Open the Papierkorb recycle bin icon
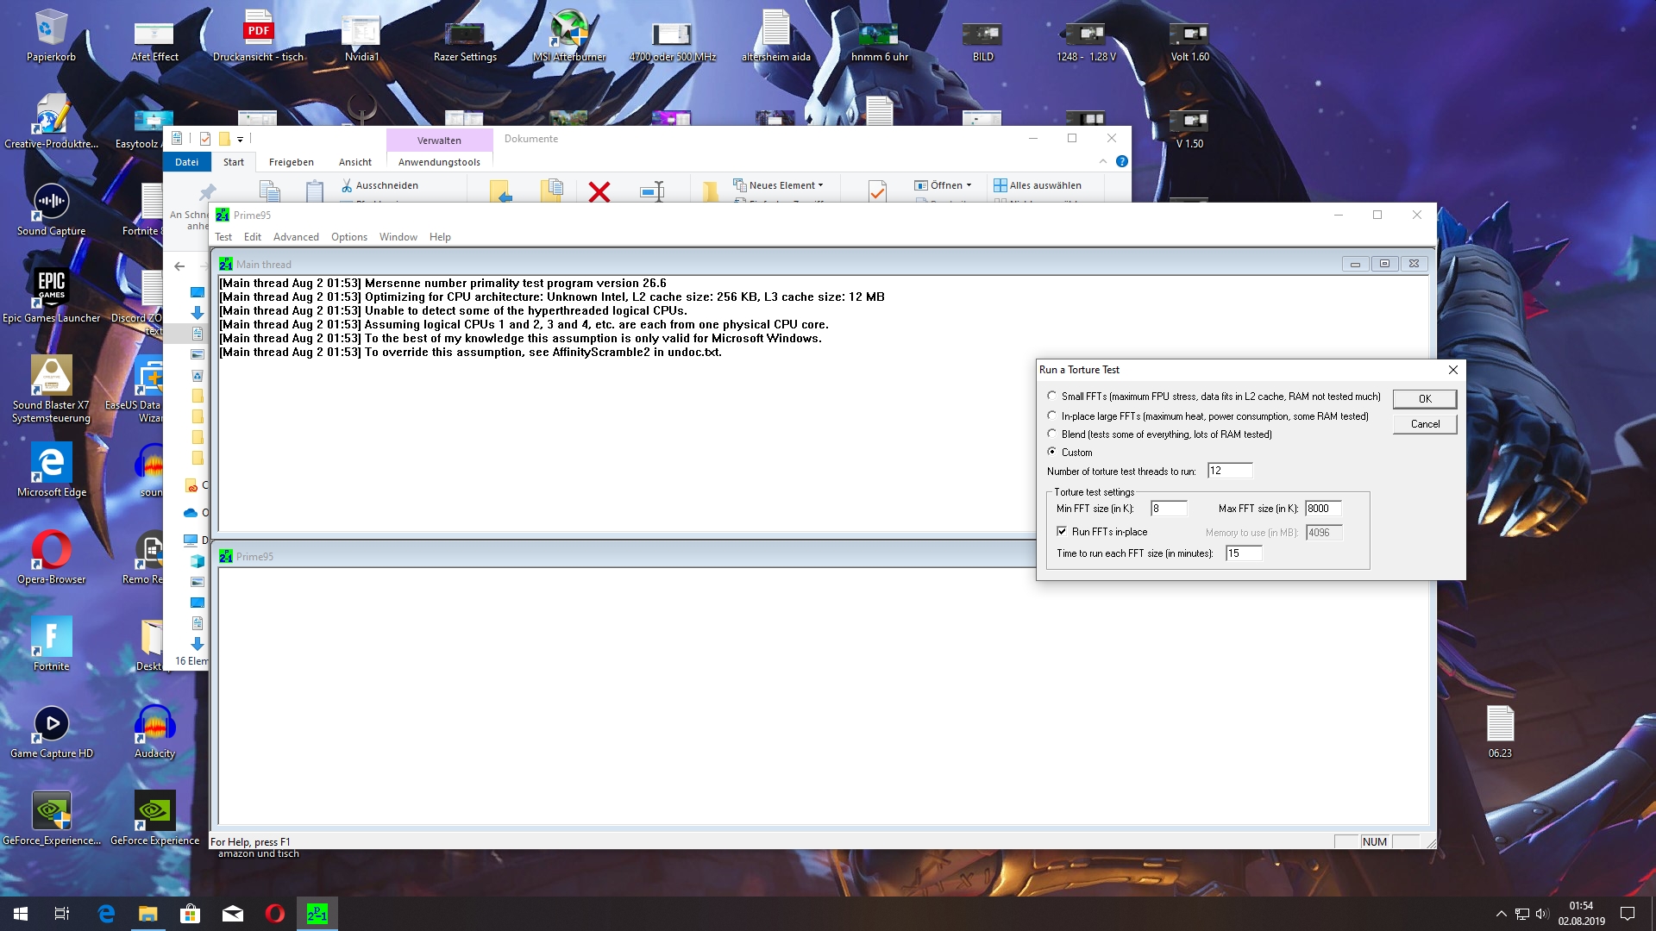This screenshot has height=931, width=1656. (51, 34)
